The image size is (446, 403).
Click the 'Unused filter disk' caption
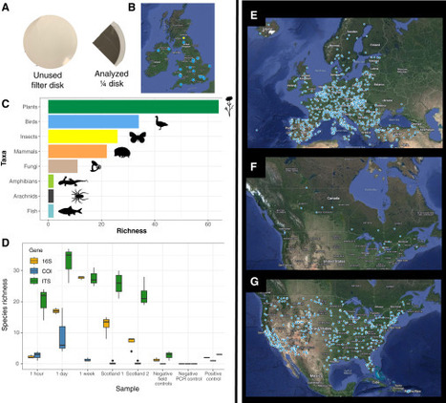click(48, 80)
